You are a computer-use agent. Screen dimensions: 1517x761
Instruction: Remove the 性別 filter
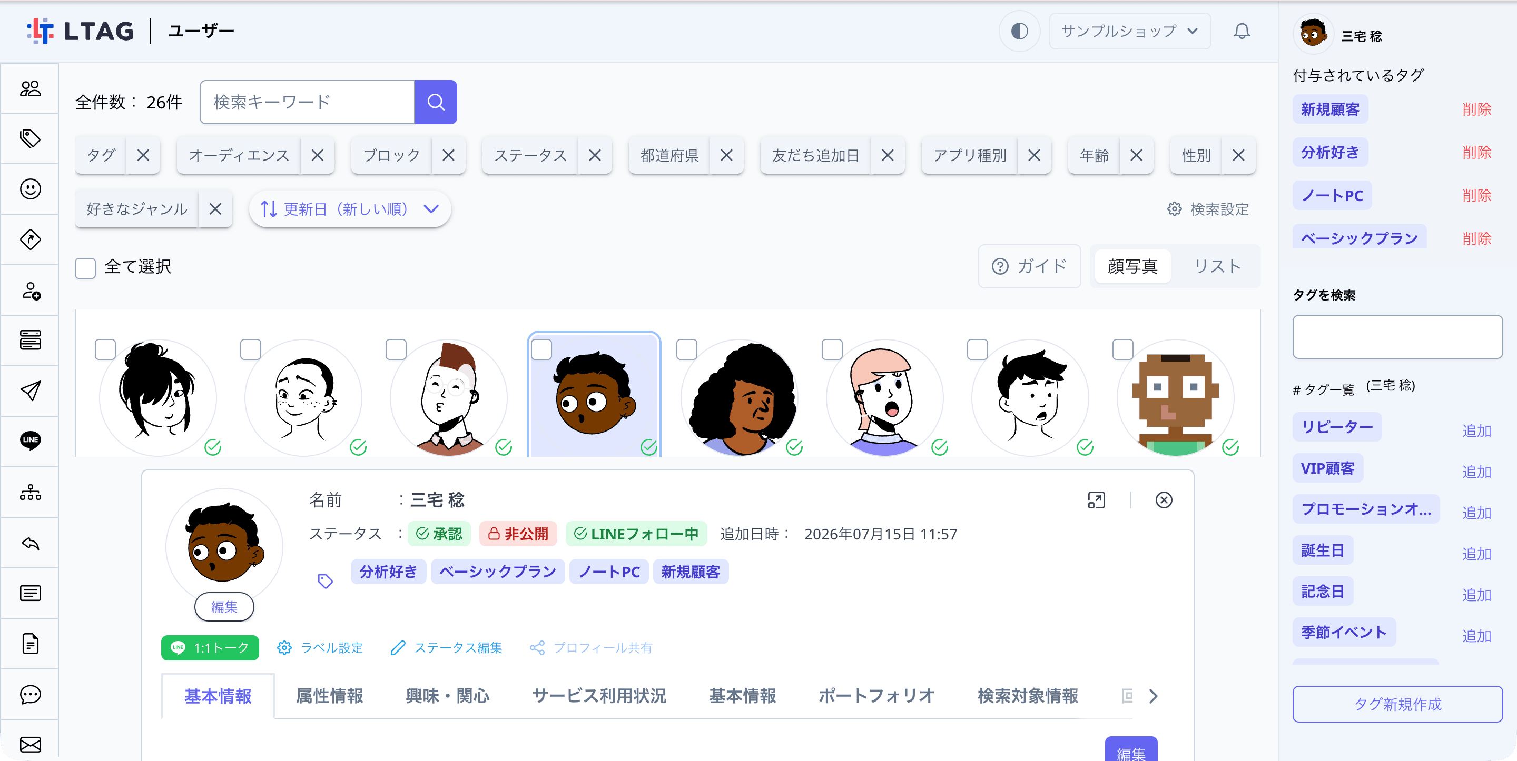(1238, 155)
